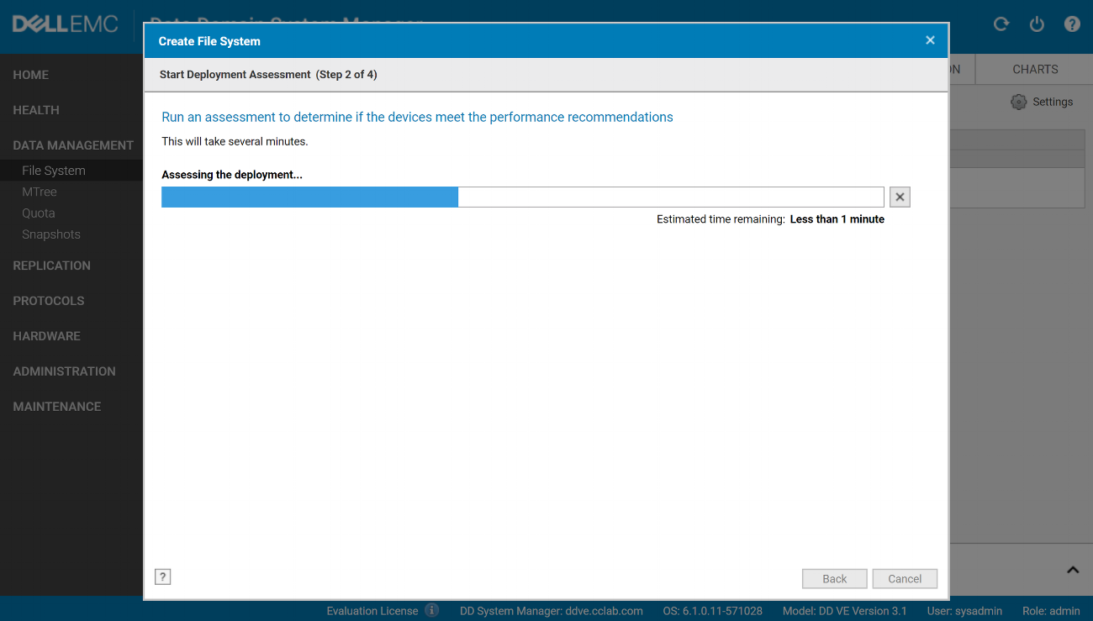Select File System in the sidebar
Viewport: 1093px width, 621px height.
54,171
